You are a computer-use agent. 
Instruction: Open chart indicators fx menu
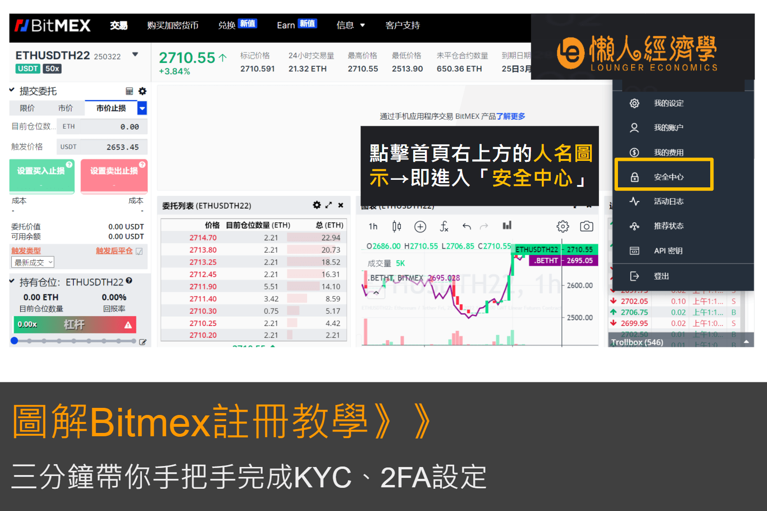444,227
